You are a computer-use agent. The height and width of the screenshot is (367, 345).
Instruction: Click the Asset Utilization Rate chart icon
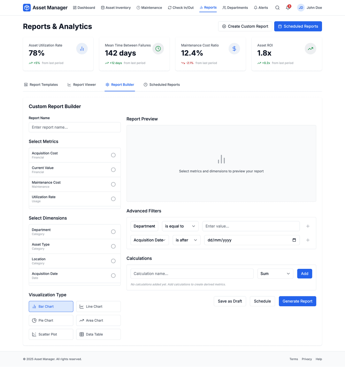click(x=82, y=49)
